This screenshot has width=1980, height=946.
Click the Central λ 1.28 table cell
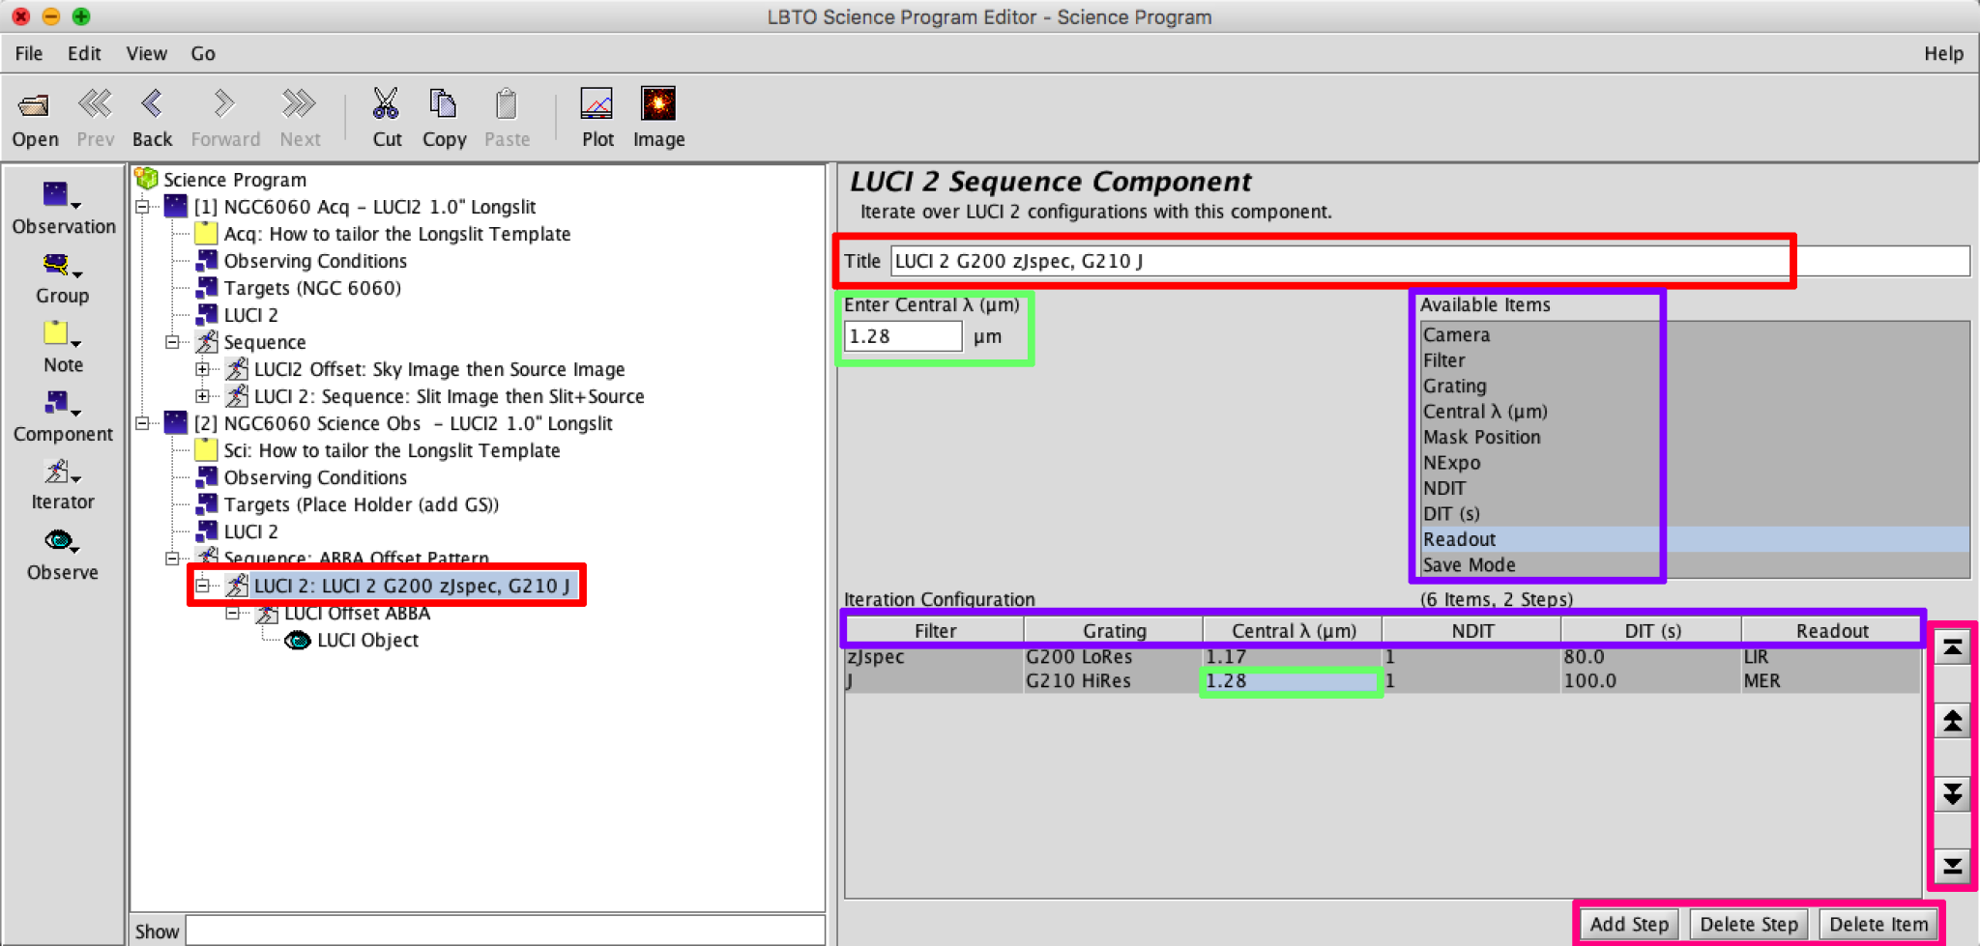click(1292, 681)
